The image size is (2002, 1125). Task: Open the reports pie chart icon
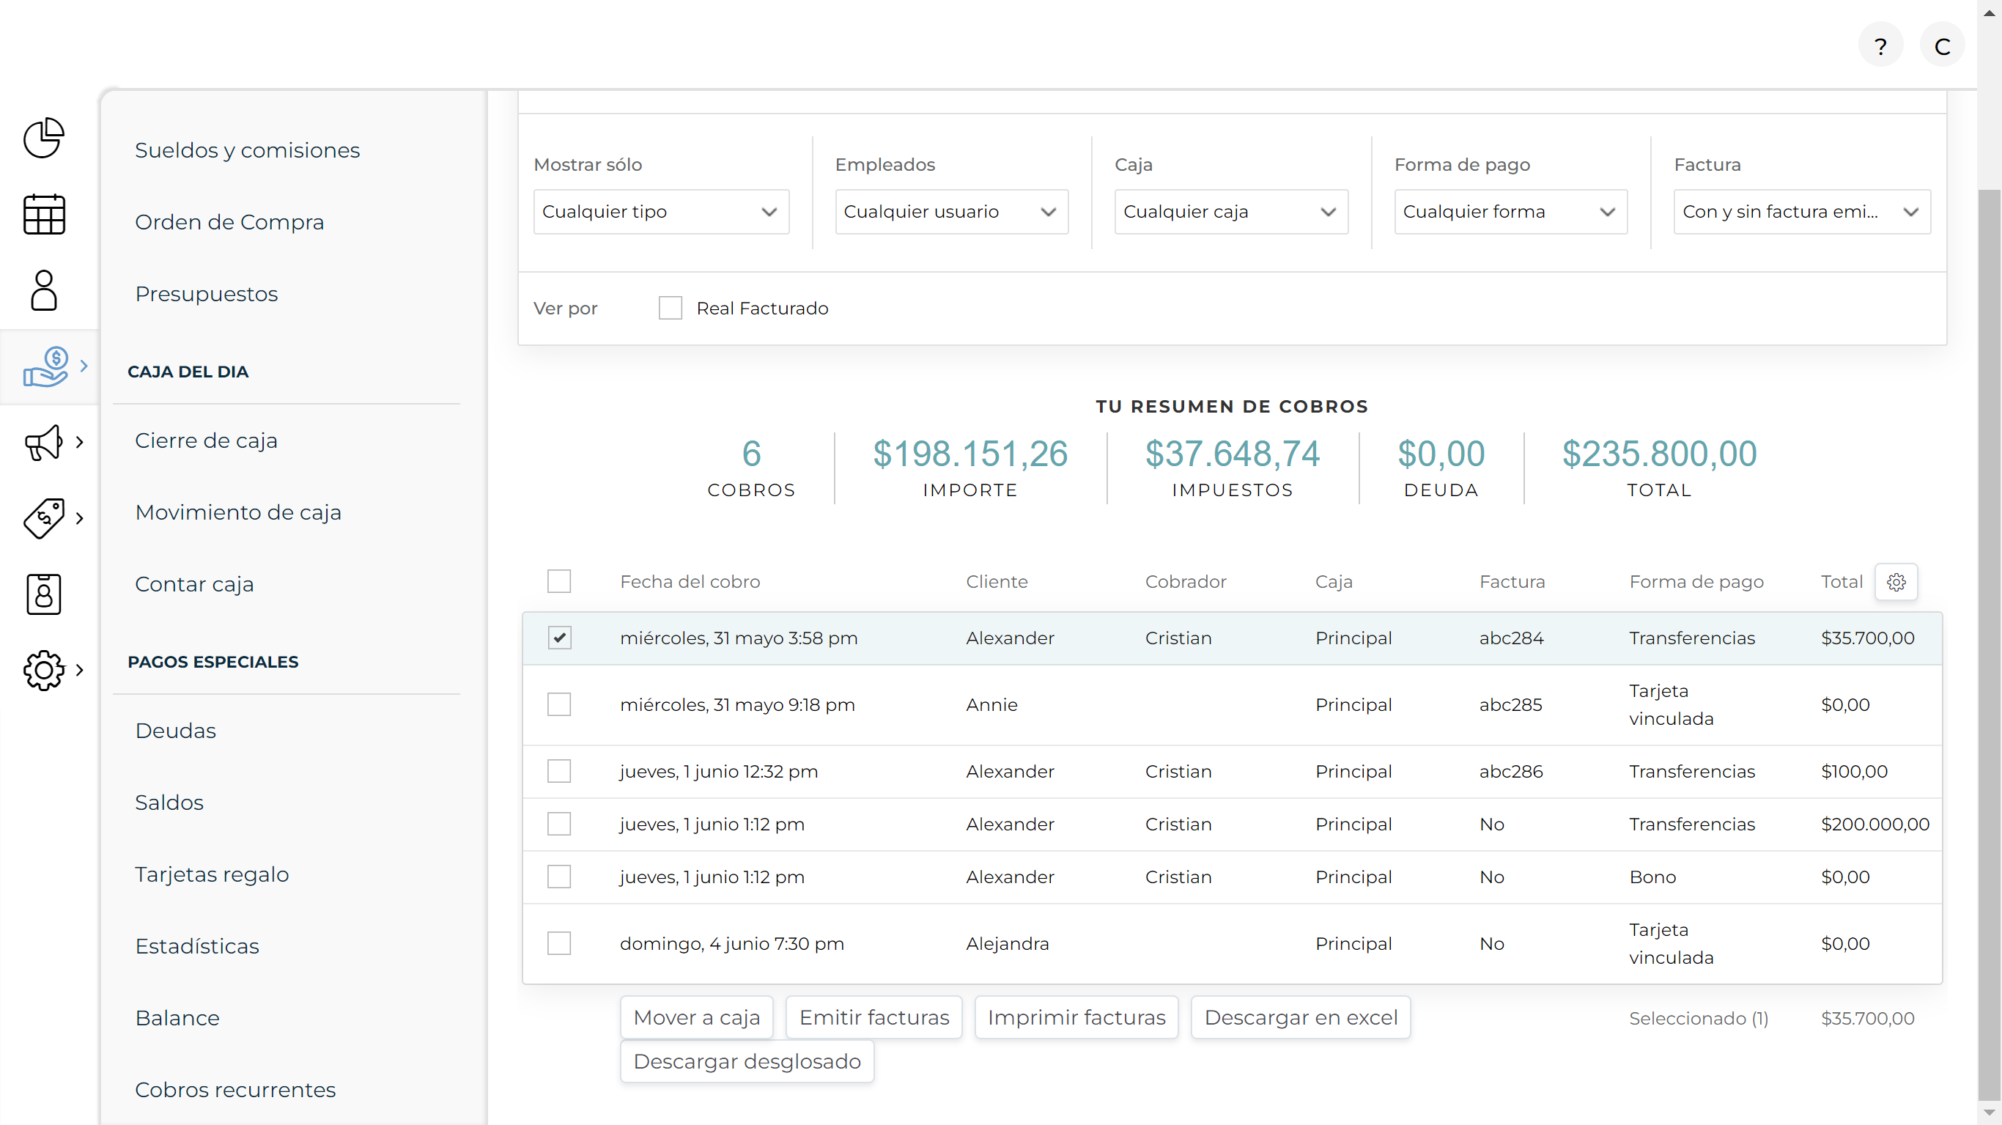pos(43,139)
